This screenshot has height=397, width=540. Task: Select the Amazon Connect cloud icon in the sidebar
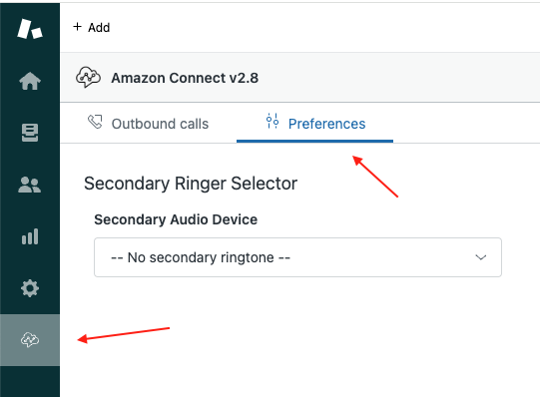30,340
